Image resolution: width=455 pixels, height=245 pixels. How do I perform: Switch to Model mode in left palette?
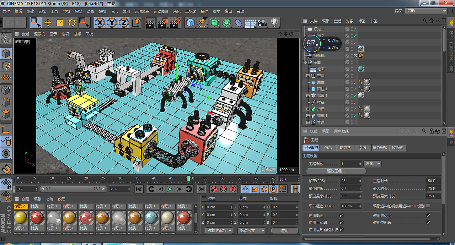tap(6, 54)
